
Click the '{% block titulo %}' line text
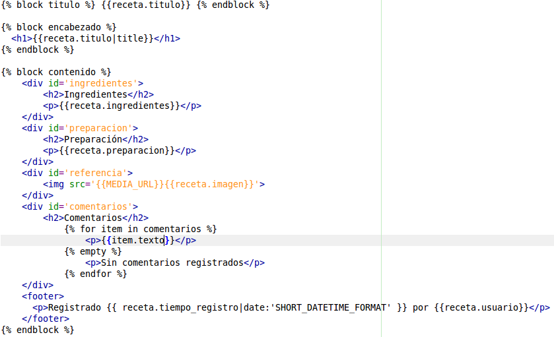coord(135,5)
